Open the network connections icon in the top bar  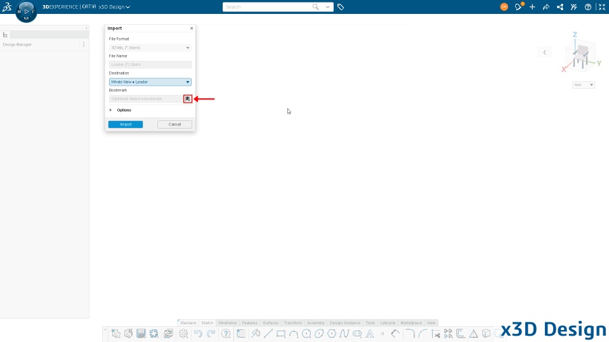pyautogui.click(x=560, y=7)
